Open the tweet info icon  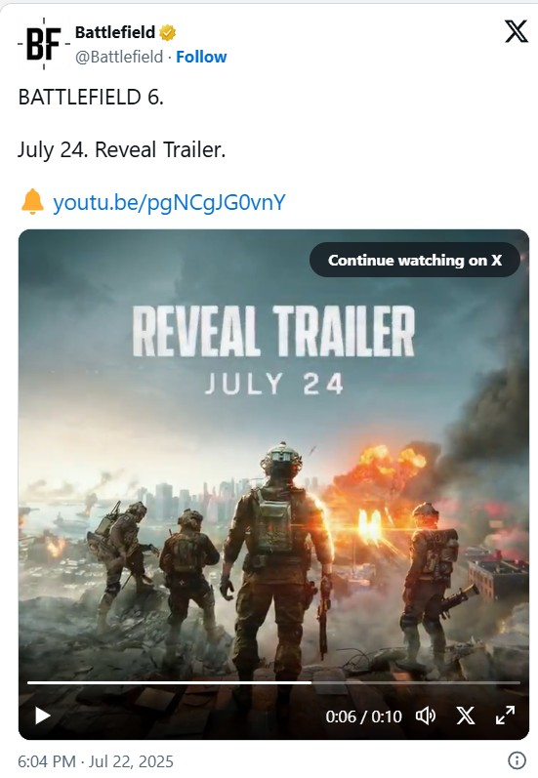[517, 760]
